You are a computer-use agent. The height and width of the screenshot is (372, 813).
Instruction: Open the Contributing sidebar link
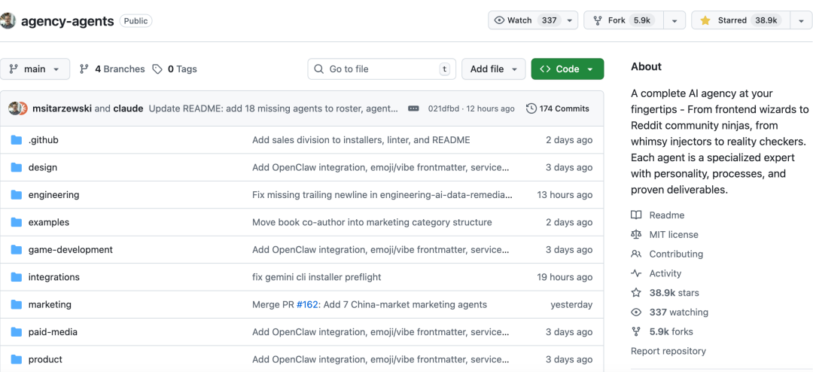coord(667,255)
